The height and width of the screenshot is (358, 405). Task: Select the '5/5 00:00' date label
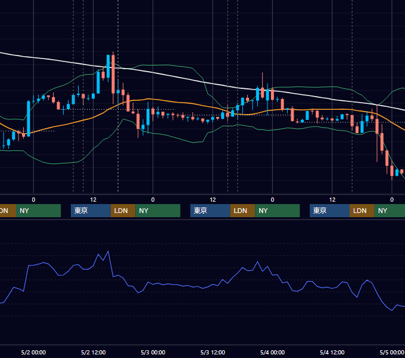[392, 352]
